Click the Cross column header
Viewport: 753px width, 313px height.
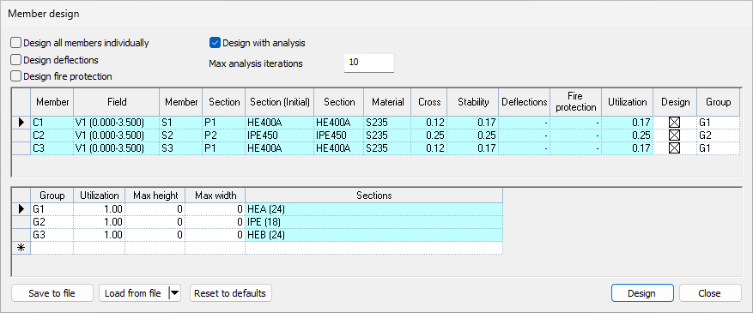428,102
